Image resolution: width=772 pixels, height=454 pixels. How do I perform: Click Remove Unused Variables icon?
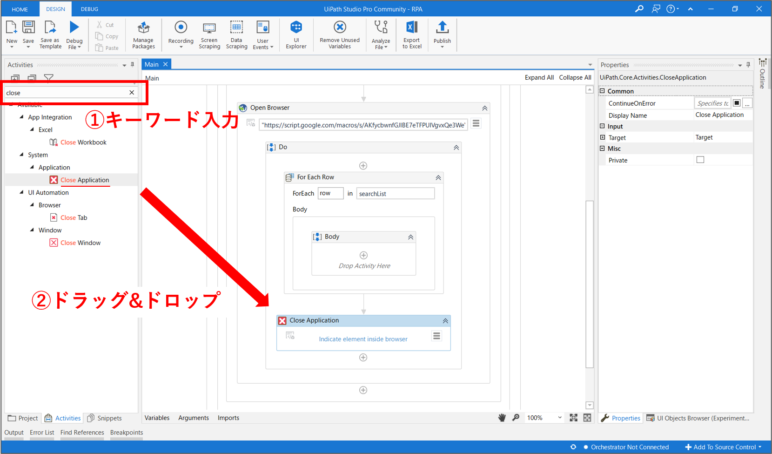pyautogui.click(x=340, y=28)
